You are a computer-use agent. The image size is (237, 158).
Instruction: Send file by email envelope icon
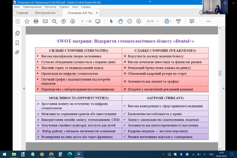[x=45, y=21]
